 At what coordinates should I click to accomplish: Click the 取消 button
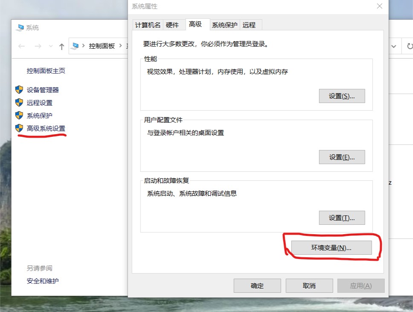pos(309,286)
